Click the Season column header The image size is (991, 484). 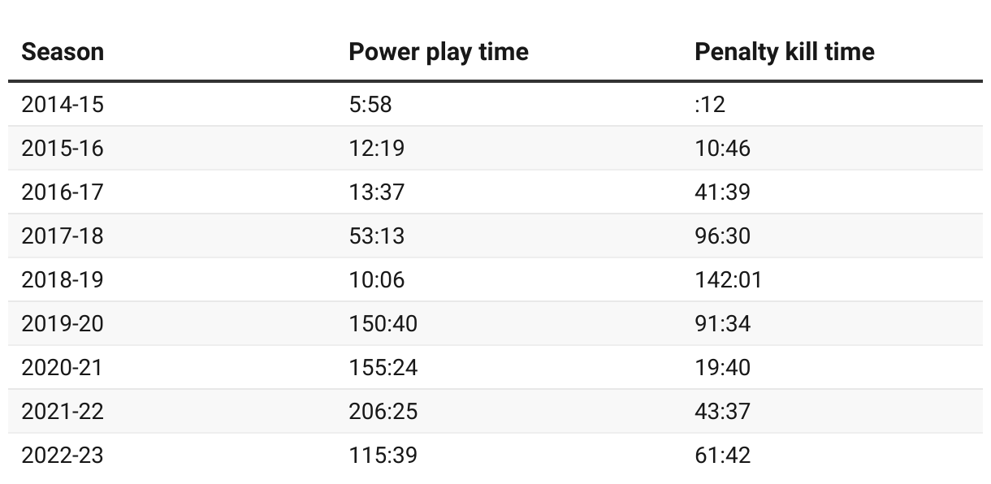click(63, 52)
